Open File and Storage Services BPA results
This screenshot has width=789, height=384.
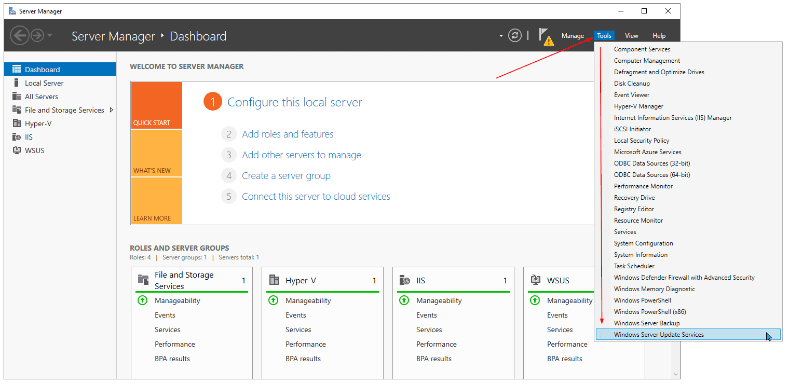pyautogui.click(x=172, y=359)
